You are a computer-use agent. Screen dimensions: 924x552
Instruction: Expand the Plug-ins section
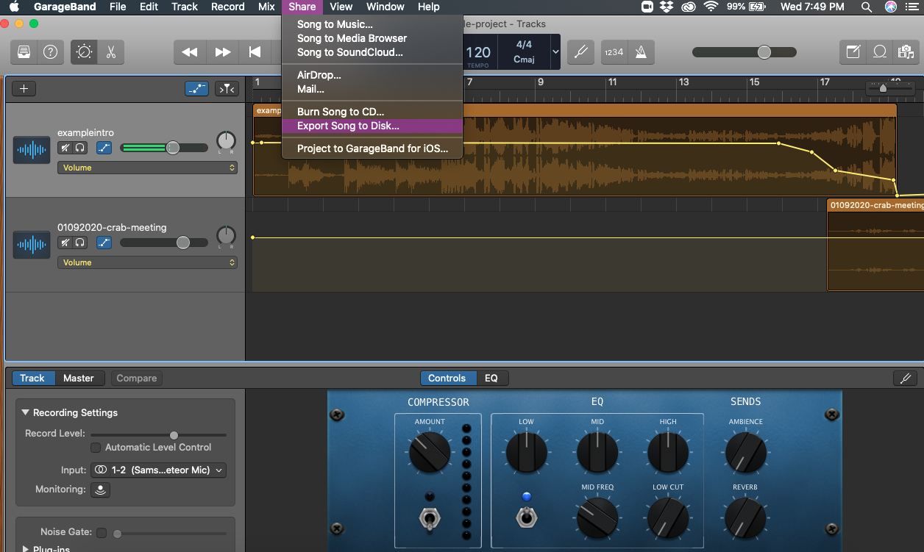pyautogui.click(x=26, y=548)
